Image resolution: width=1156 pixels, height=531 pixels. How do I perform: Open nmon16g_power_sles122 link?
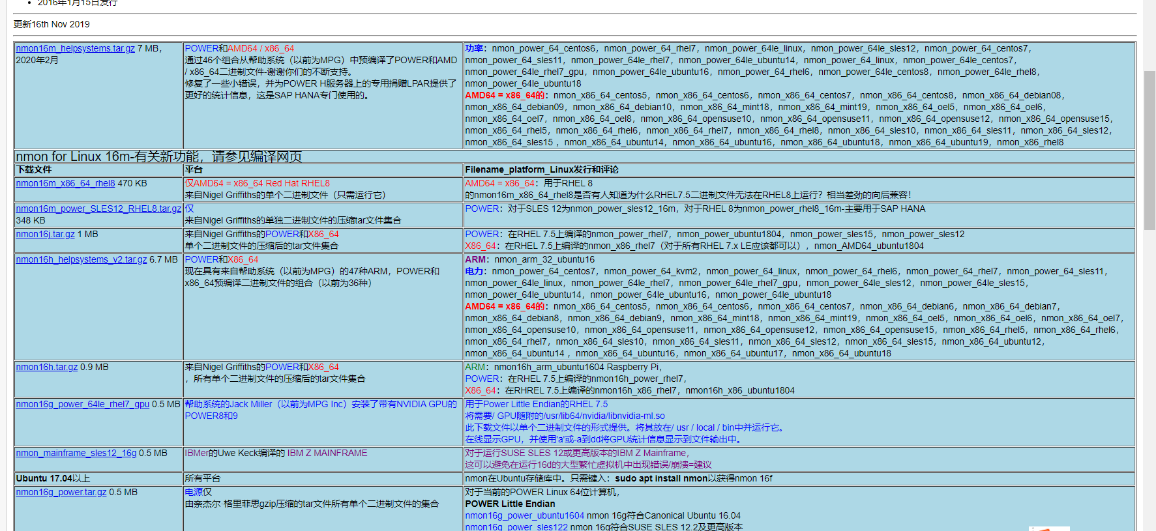(516, 526)
